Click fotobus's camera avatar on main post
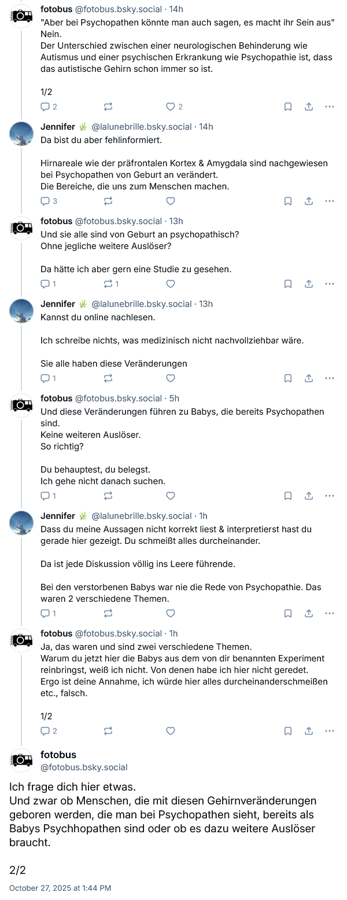 pyautogui.click(x=22, y=760)
